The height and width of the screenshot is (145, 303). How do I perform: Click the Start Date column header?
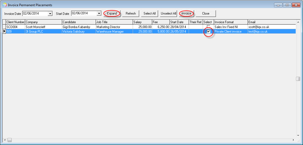179,22
